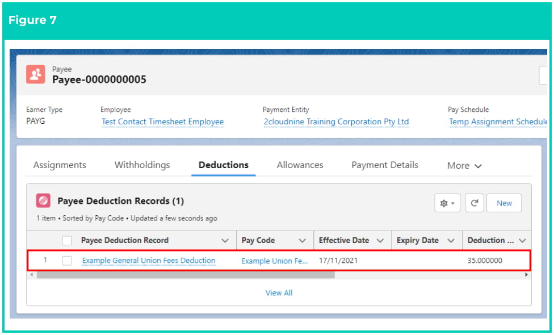
Task: Sort by the Effective Date header
Action: [x=344, y=240]
